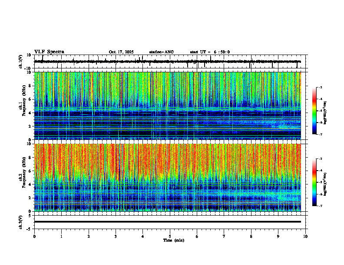The width and height of the screenshot is (344, 265).
Task: Click the ch.2 color bar log(PSD) label
Action: pyautogui.click(x=325, y=184)
